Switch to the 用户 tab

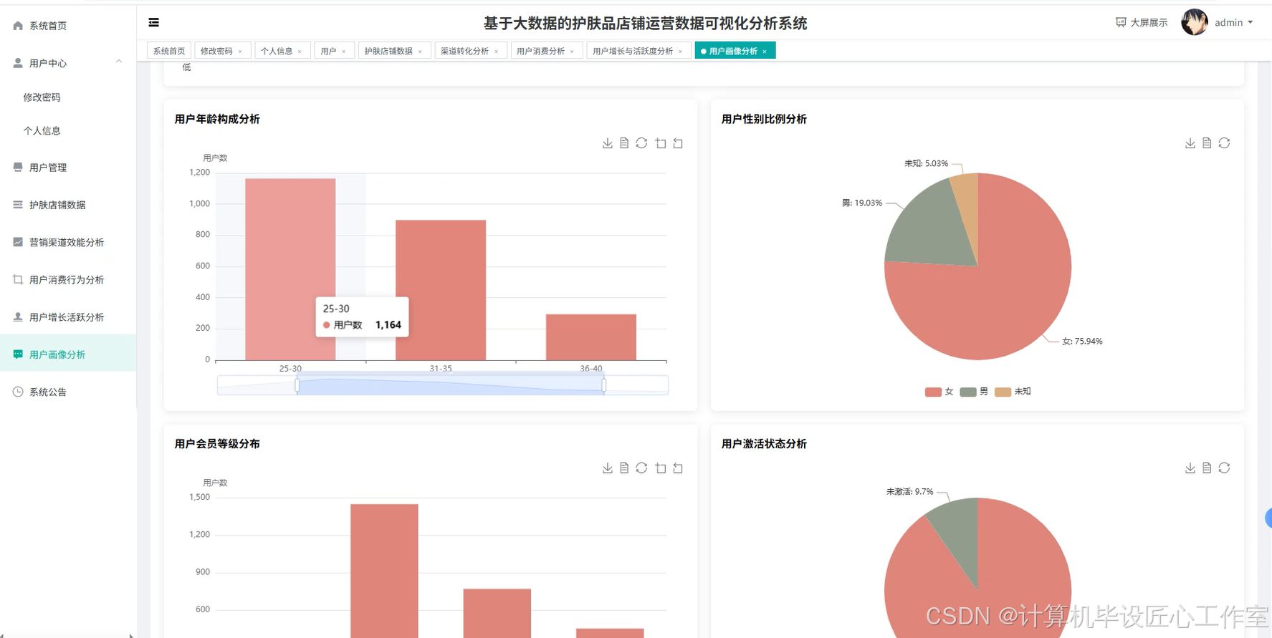click(328, 51)
